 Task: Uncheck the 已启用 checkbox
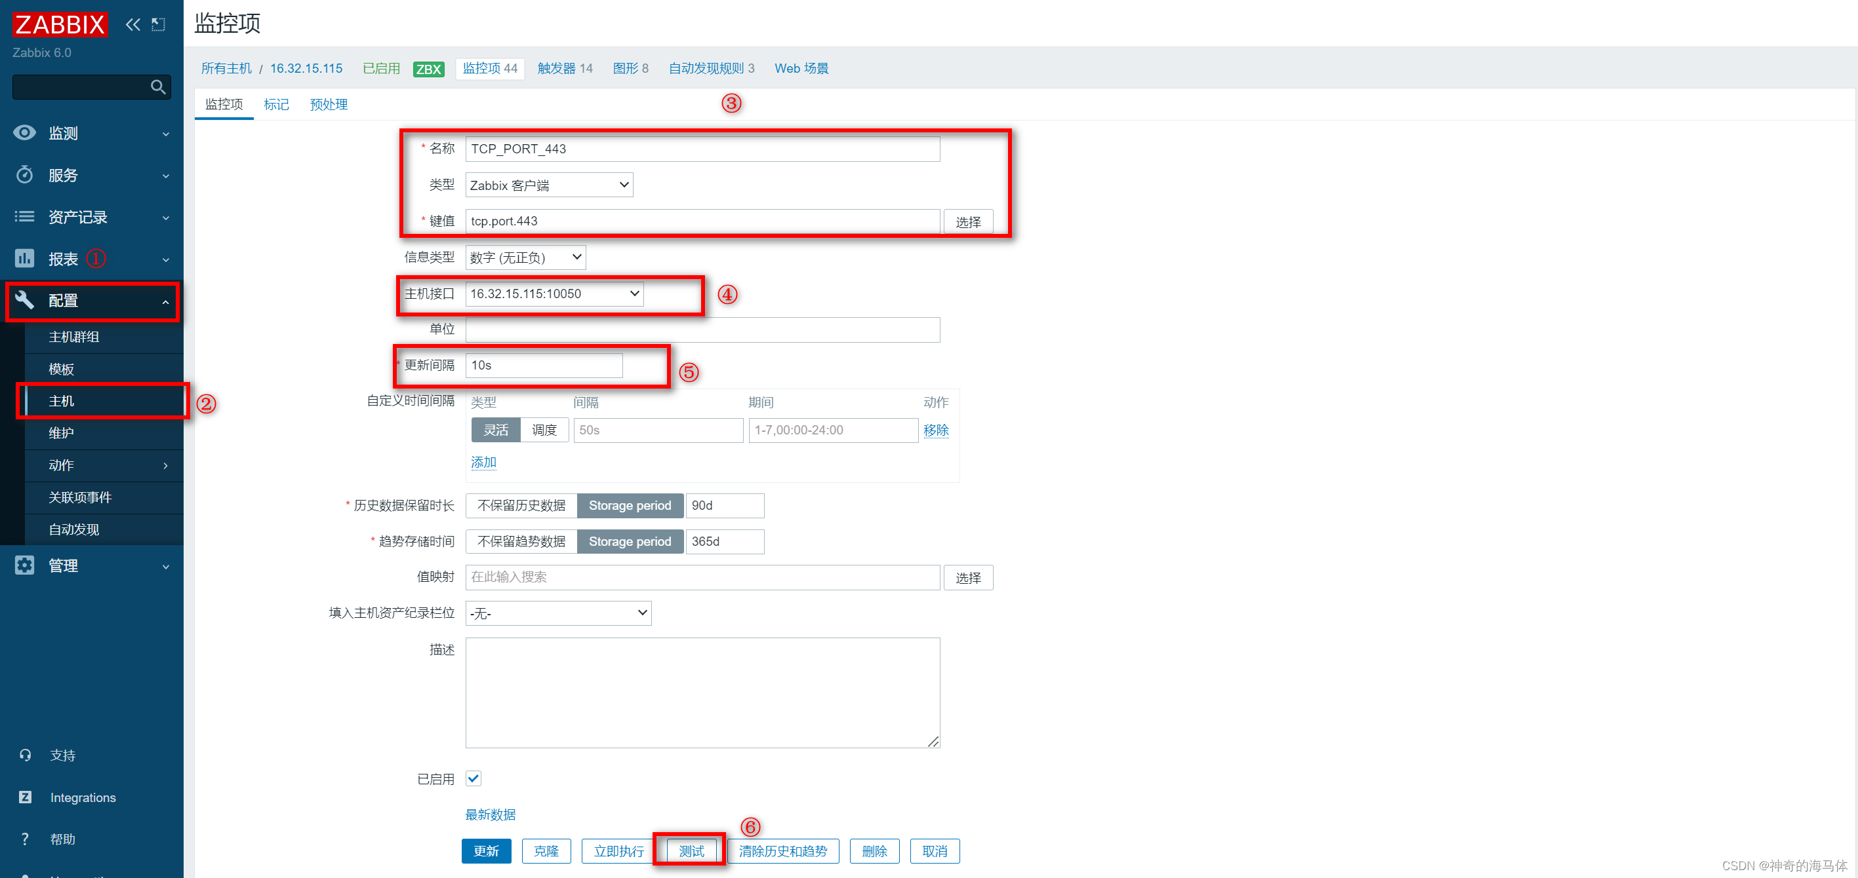coord(473,778)
